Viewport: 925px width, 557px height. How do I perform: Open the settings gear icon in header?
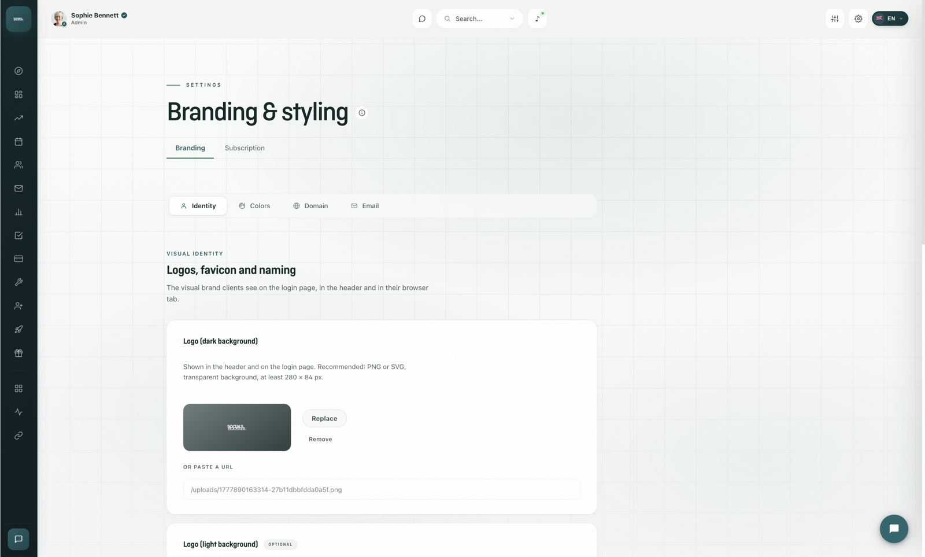coord(858,19)
